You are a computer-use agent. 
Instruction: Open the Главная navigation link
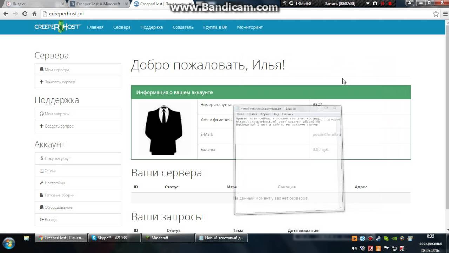pos(95,27)
